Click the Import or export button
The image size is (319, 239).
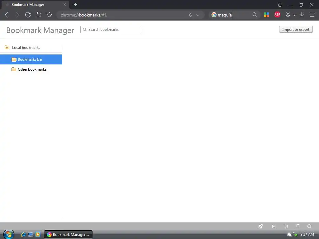296,30
